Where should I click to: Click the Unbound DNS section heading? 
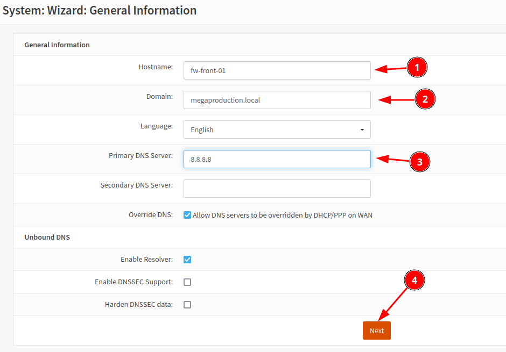47,237
